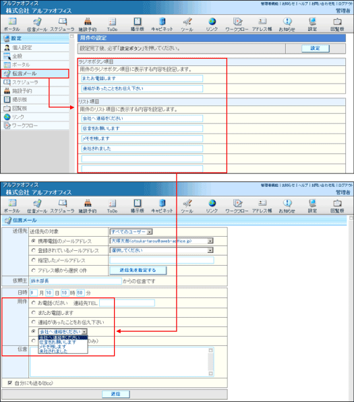
Task: Open 大塚太郎 mobile address dropdown
Action: pyautogui.click(x=162, y=241)
